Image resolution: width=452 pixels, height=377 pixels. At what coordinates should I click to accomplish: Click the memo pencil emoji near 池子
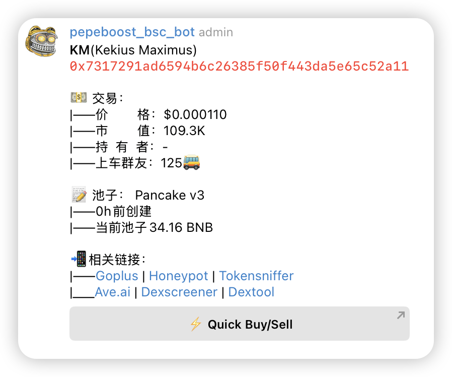(79, 195)
